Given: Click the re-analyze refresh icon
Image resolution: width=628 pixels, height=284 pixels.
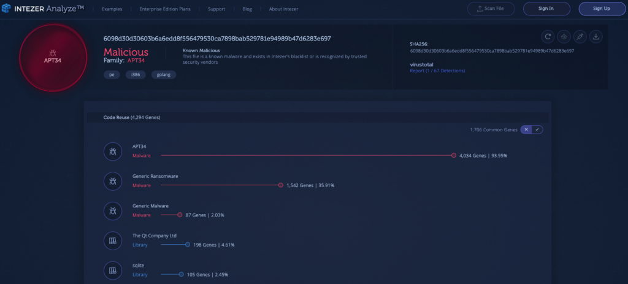Looking at the screenshot, I should pos(548,37).
